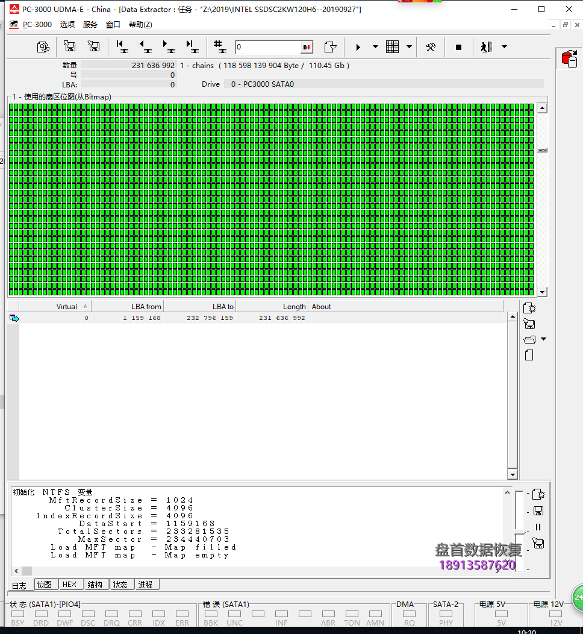Sort by the LBA from column header
This screenshot has width=583, height=634.
point(146,306)
